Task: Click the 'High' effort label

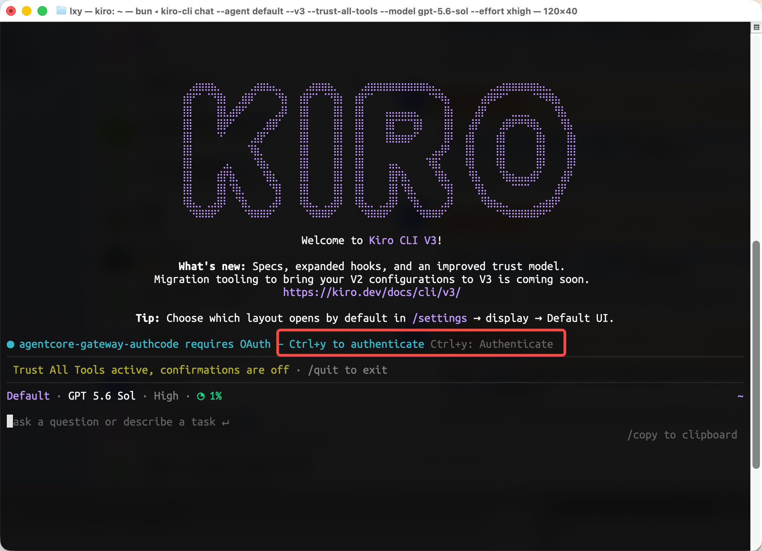Action: 166,396
